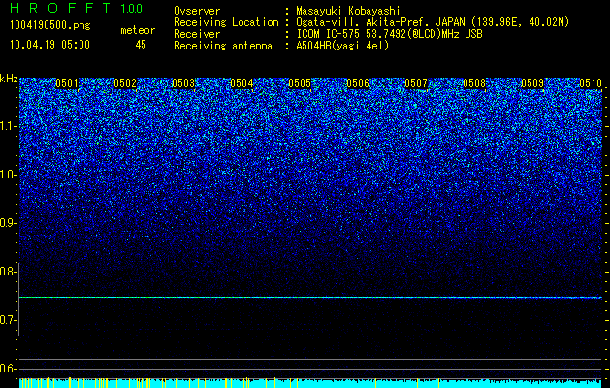Click the date stamp 10.04.19 05:00
610x388 pixels.
49,45
